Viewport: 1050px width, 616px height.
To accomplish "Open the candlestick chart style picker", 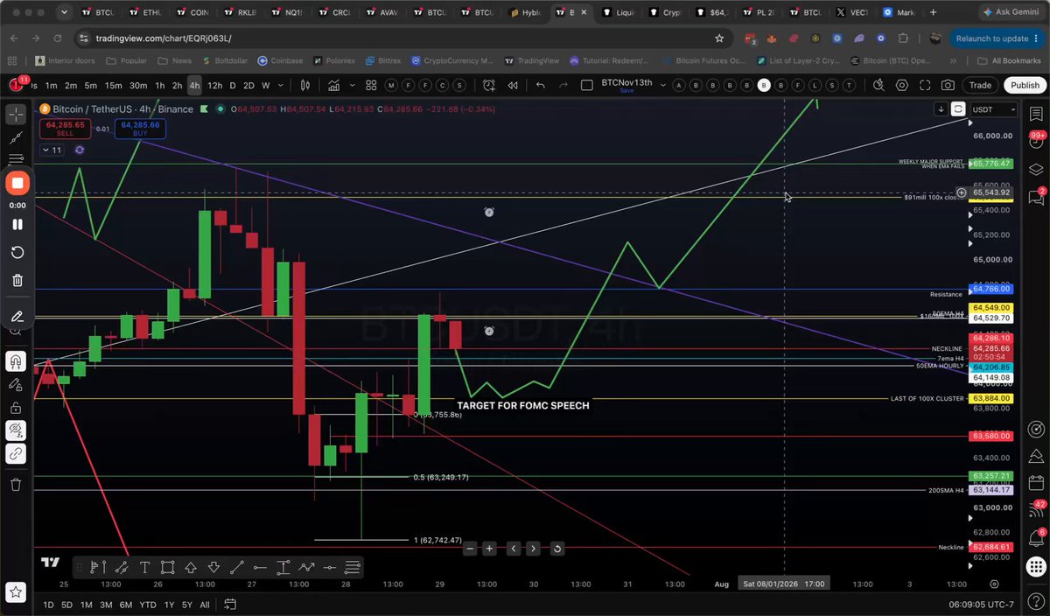I will pyautogui.click(x=305, y=85).
